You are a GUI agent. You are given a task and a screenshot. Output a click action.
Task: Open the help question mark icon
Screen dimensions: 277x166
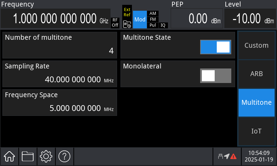pos(64,157)
